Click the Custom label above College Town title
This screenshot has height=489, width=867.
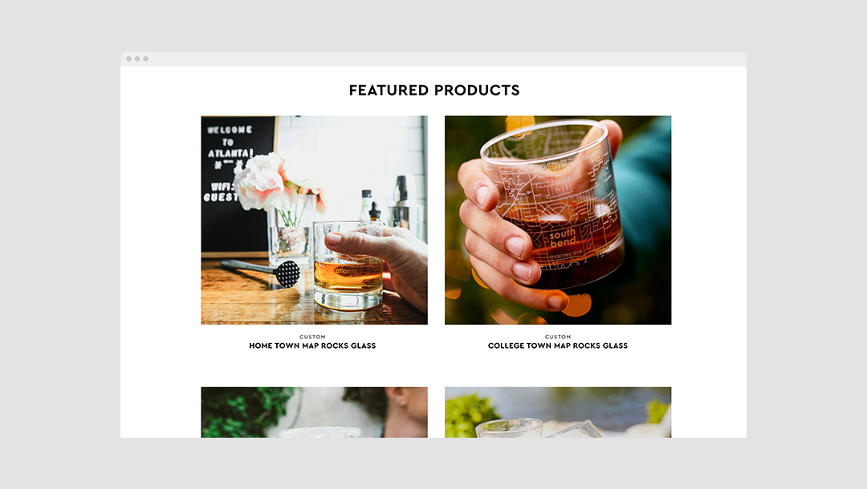(558, 337)
